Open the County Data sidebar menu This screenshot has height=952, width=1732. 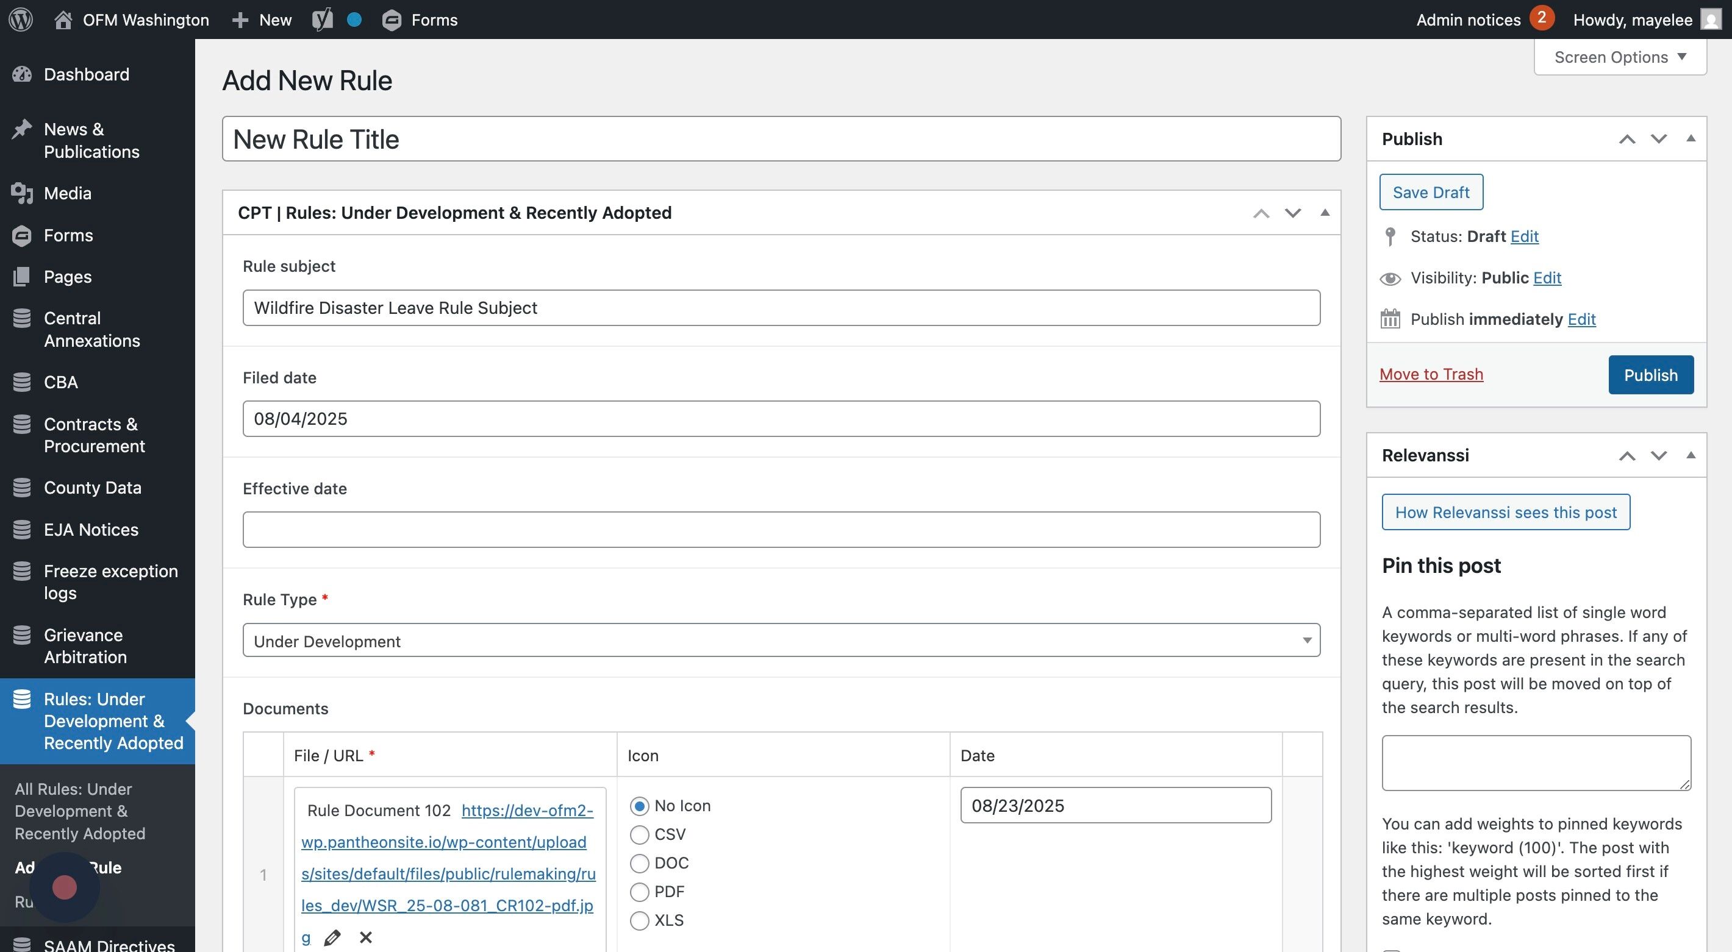92,488
